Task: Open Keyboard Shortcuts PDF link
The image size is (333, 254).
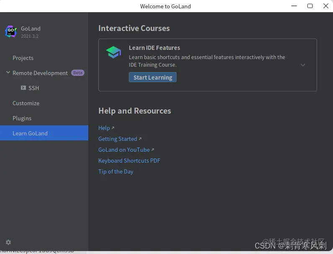Action: [x=129, y=161]
